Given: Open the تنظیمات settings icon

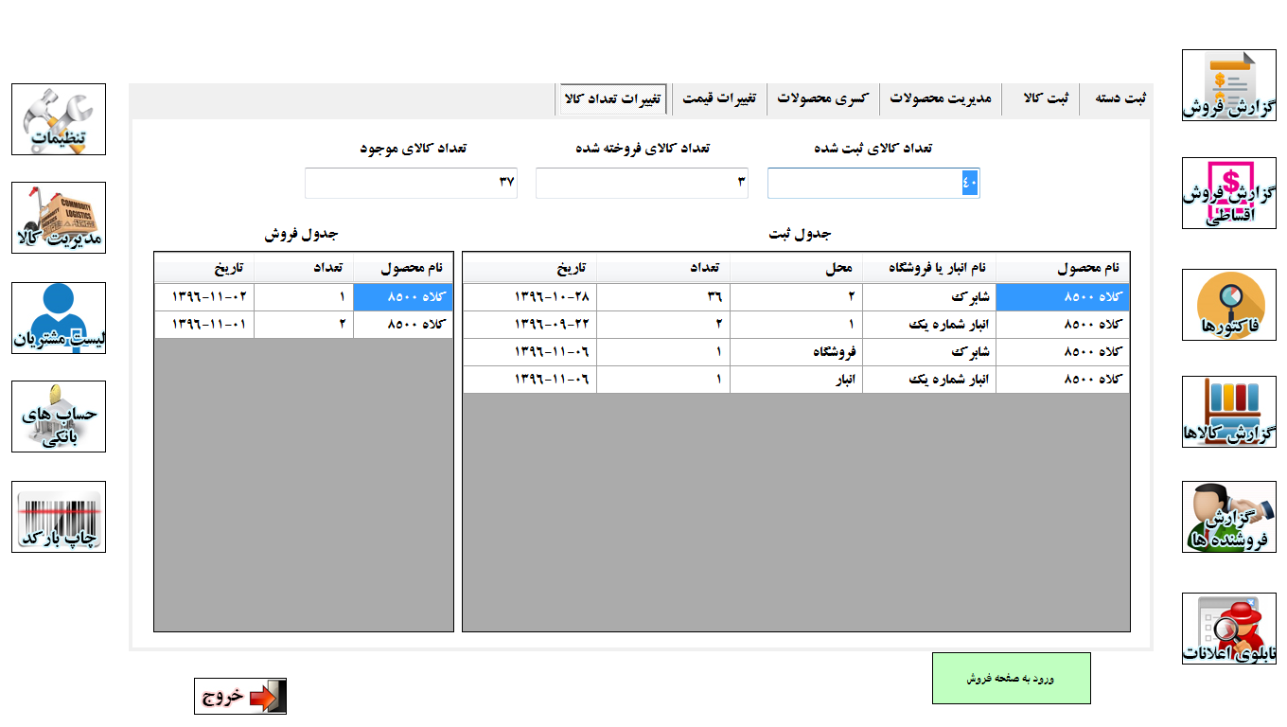Looking at the screenshot, I should click(59, 119).
